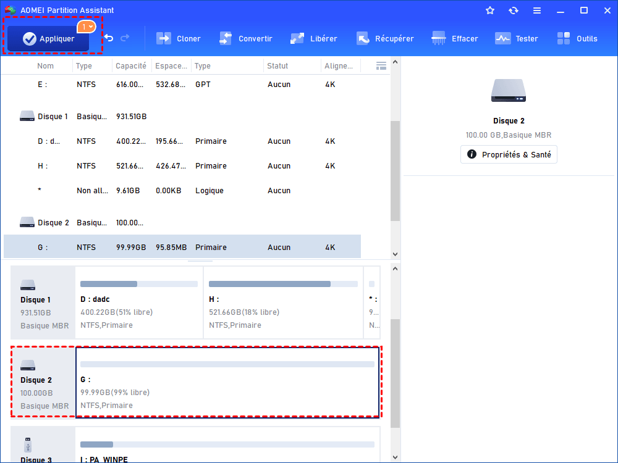Click the redo arrow icon
Viewport: 618px width, 463px height.
tap(125, 38)
